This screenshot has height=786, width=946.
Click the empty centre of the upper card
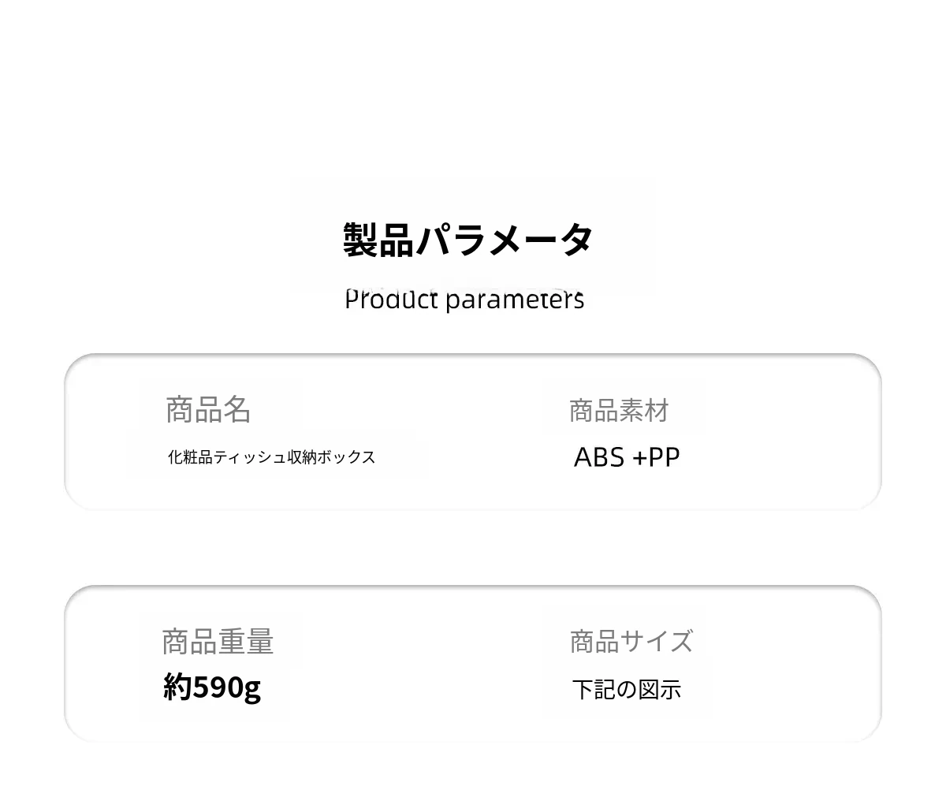tap(473, 432)
